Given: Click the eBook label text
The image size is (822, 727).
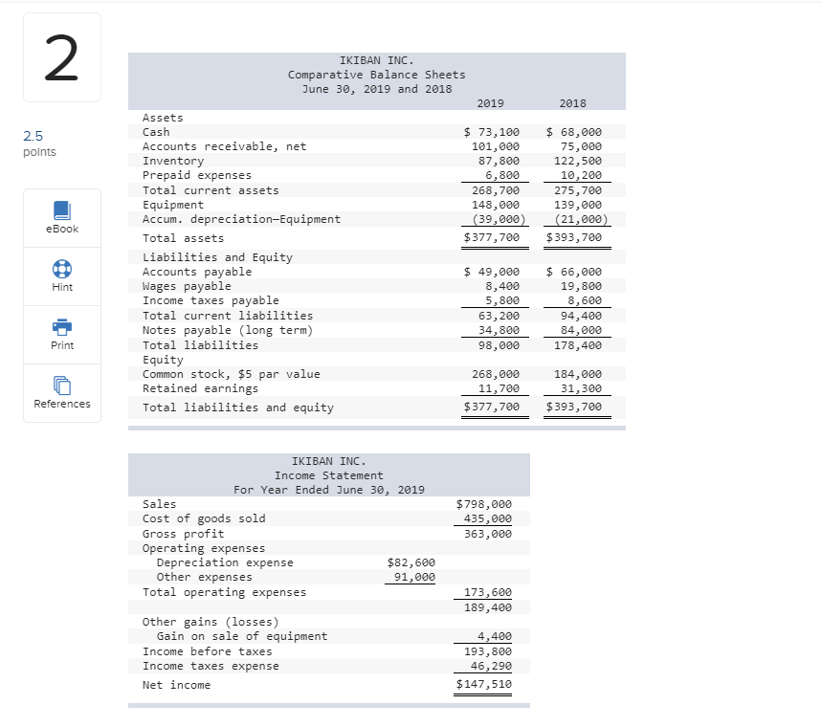Looking at the screenshot, I should click(x=61, y=229).
